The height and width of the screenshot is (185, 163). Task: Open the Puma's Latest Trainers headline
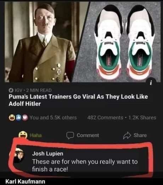(78, 100)
